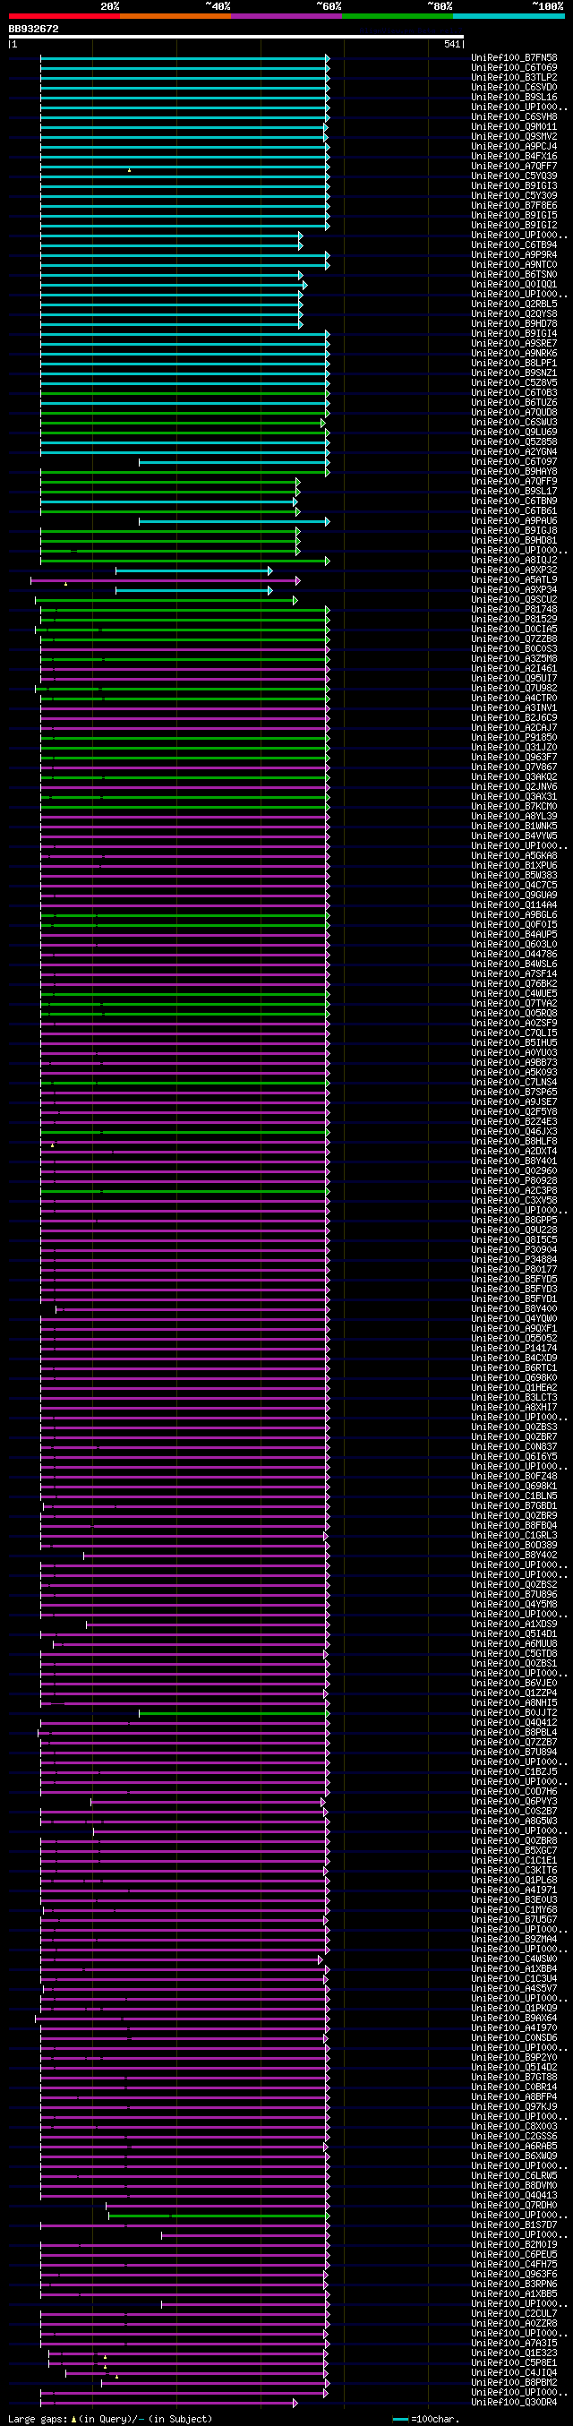The width and height of the screenshot is (573, 2426).
Task: Select the UniRef100_Q9M011 label
Action: pyautogui.click(x=514, y=127)
